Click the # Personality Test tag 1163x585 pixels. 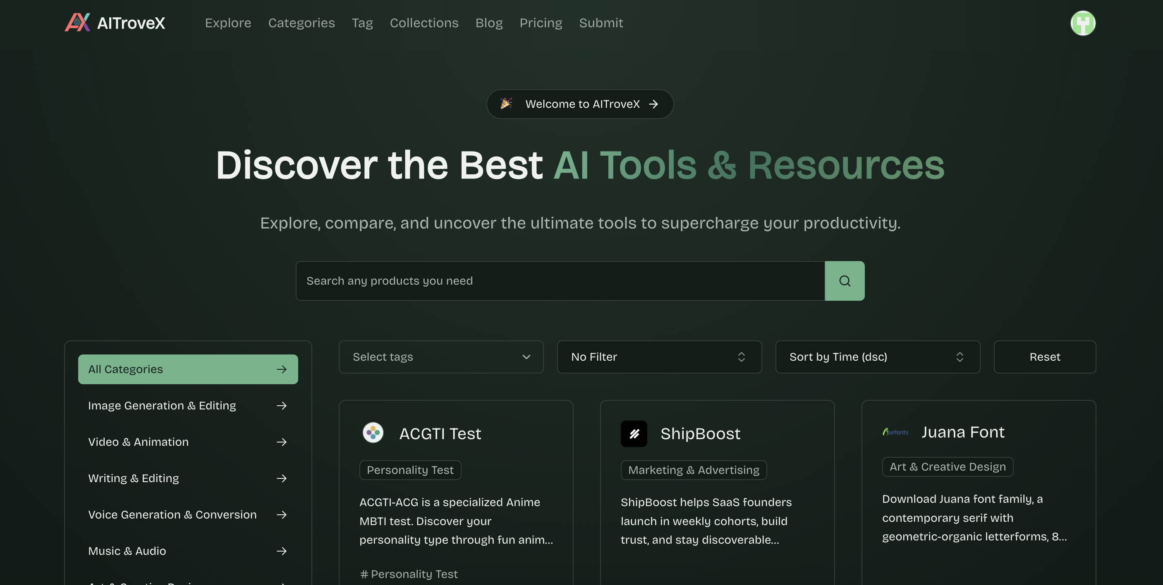tap(409, 574)
